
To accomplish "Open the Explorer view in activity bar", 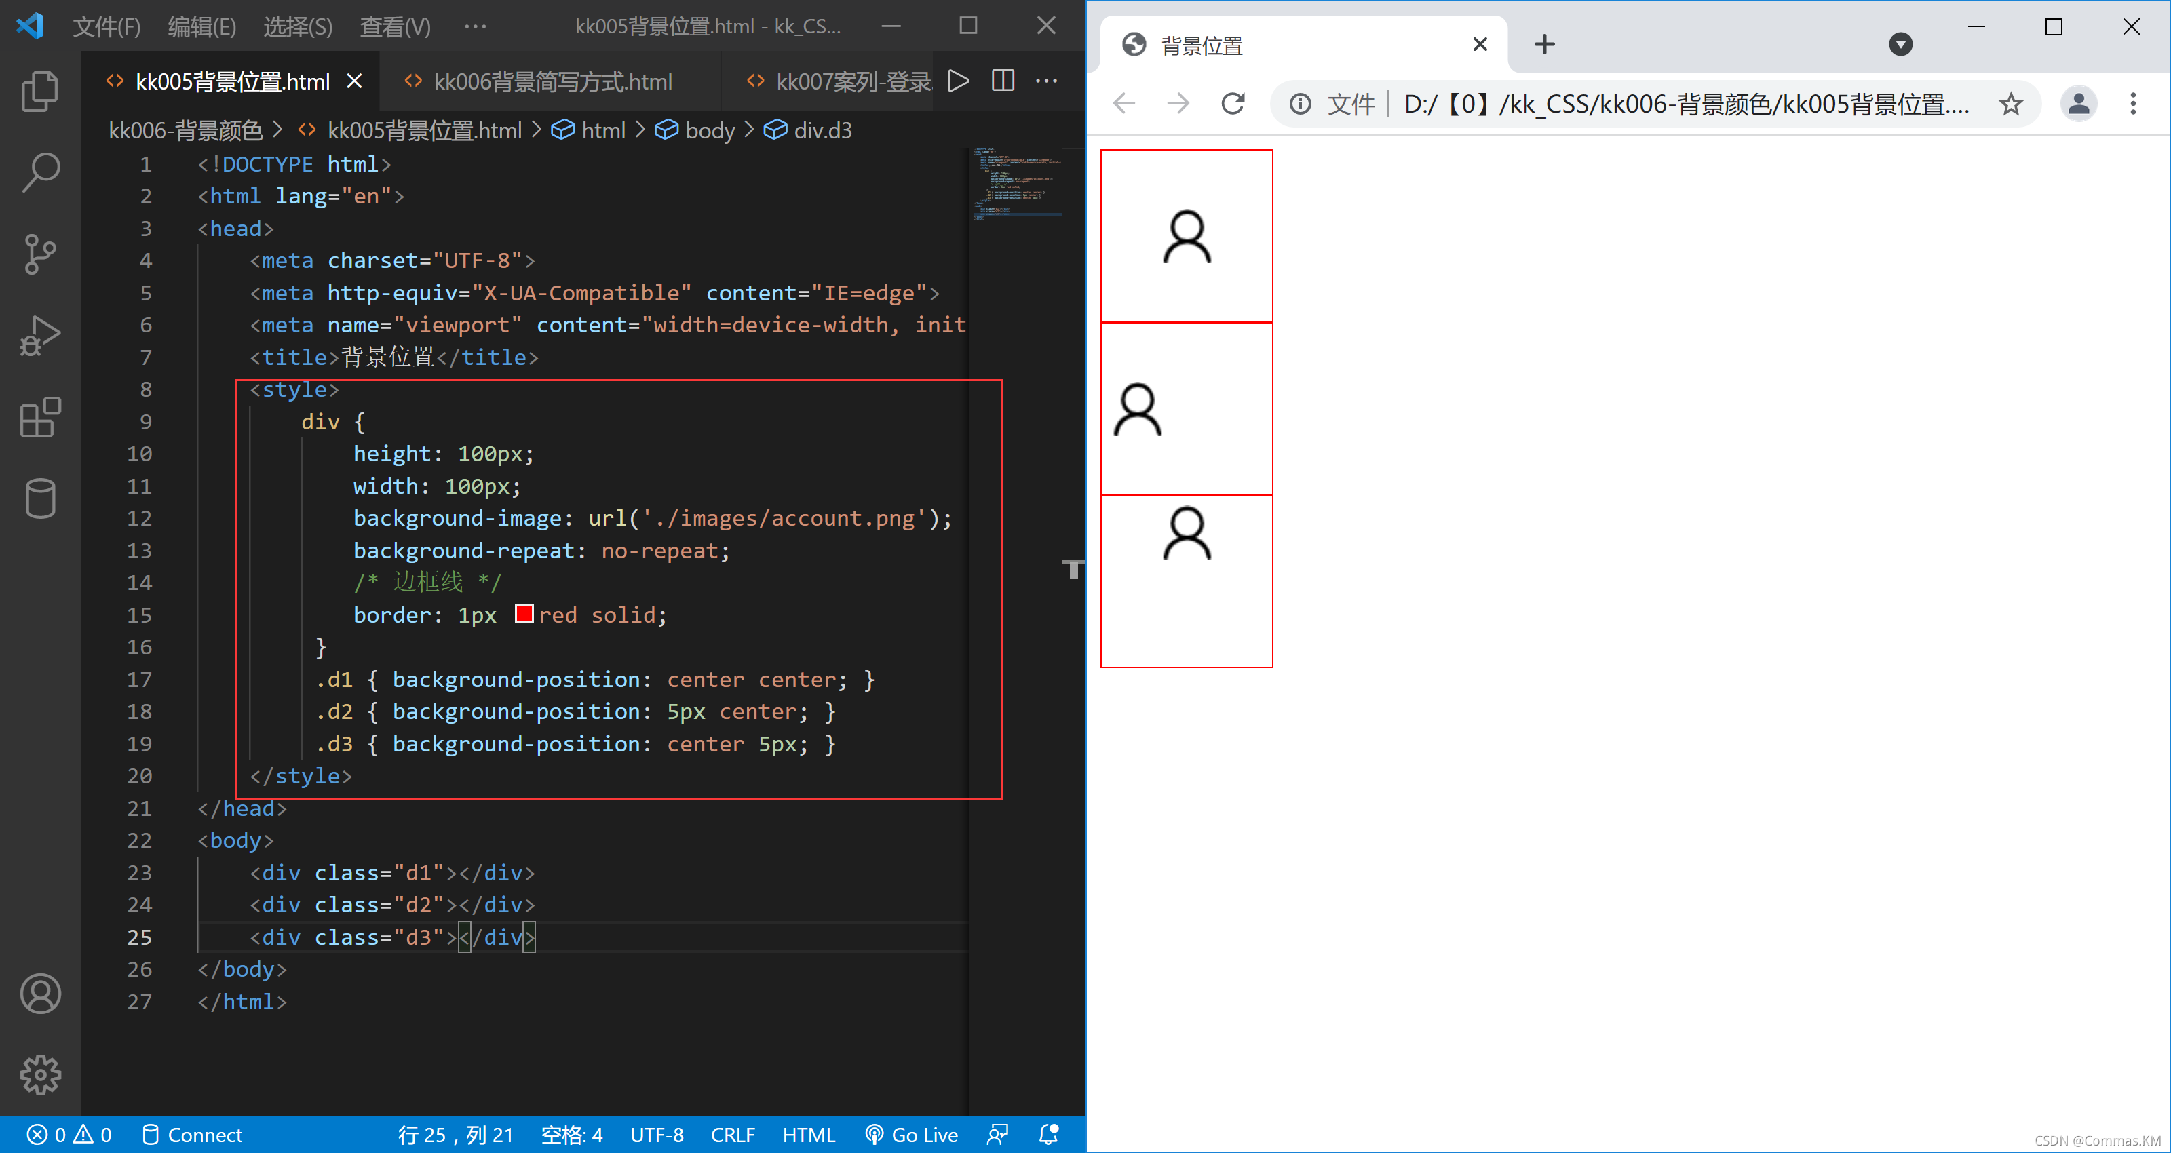I will click(39, 91).
